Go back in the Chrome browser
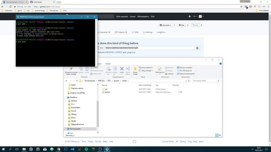The image size is (271, 152). click(3, 7)
